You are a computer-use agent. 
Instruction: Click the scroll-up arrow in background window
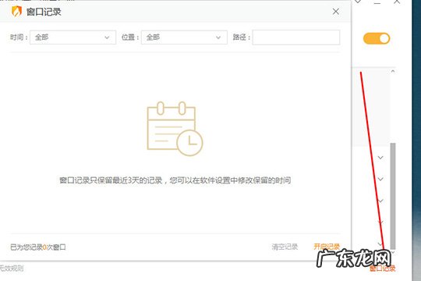click(393, 71)
